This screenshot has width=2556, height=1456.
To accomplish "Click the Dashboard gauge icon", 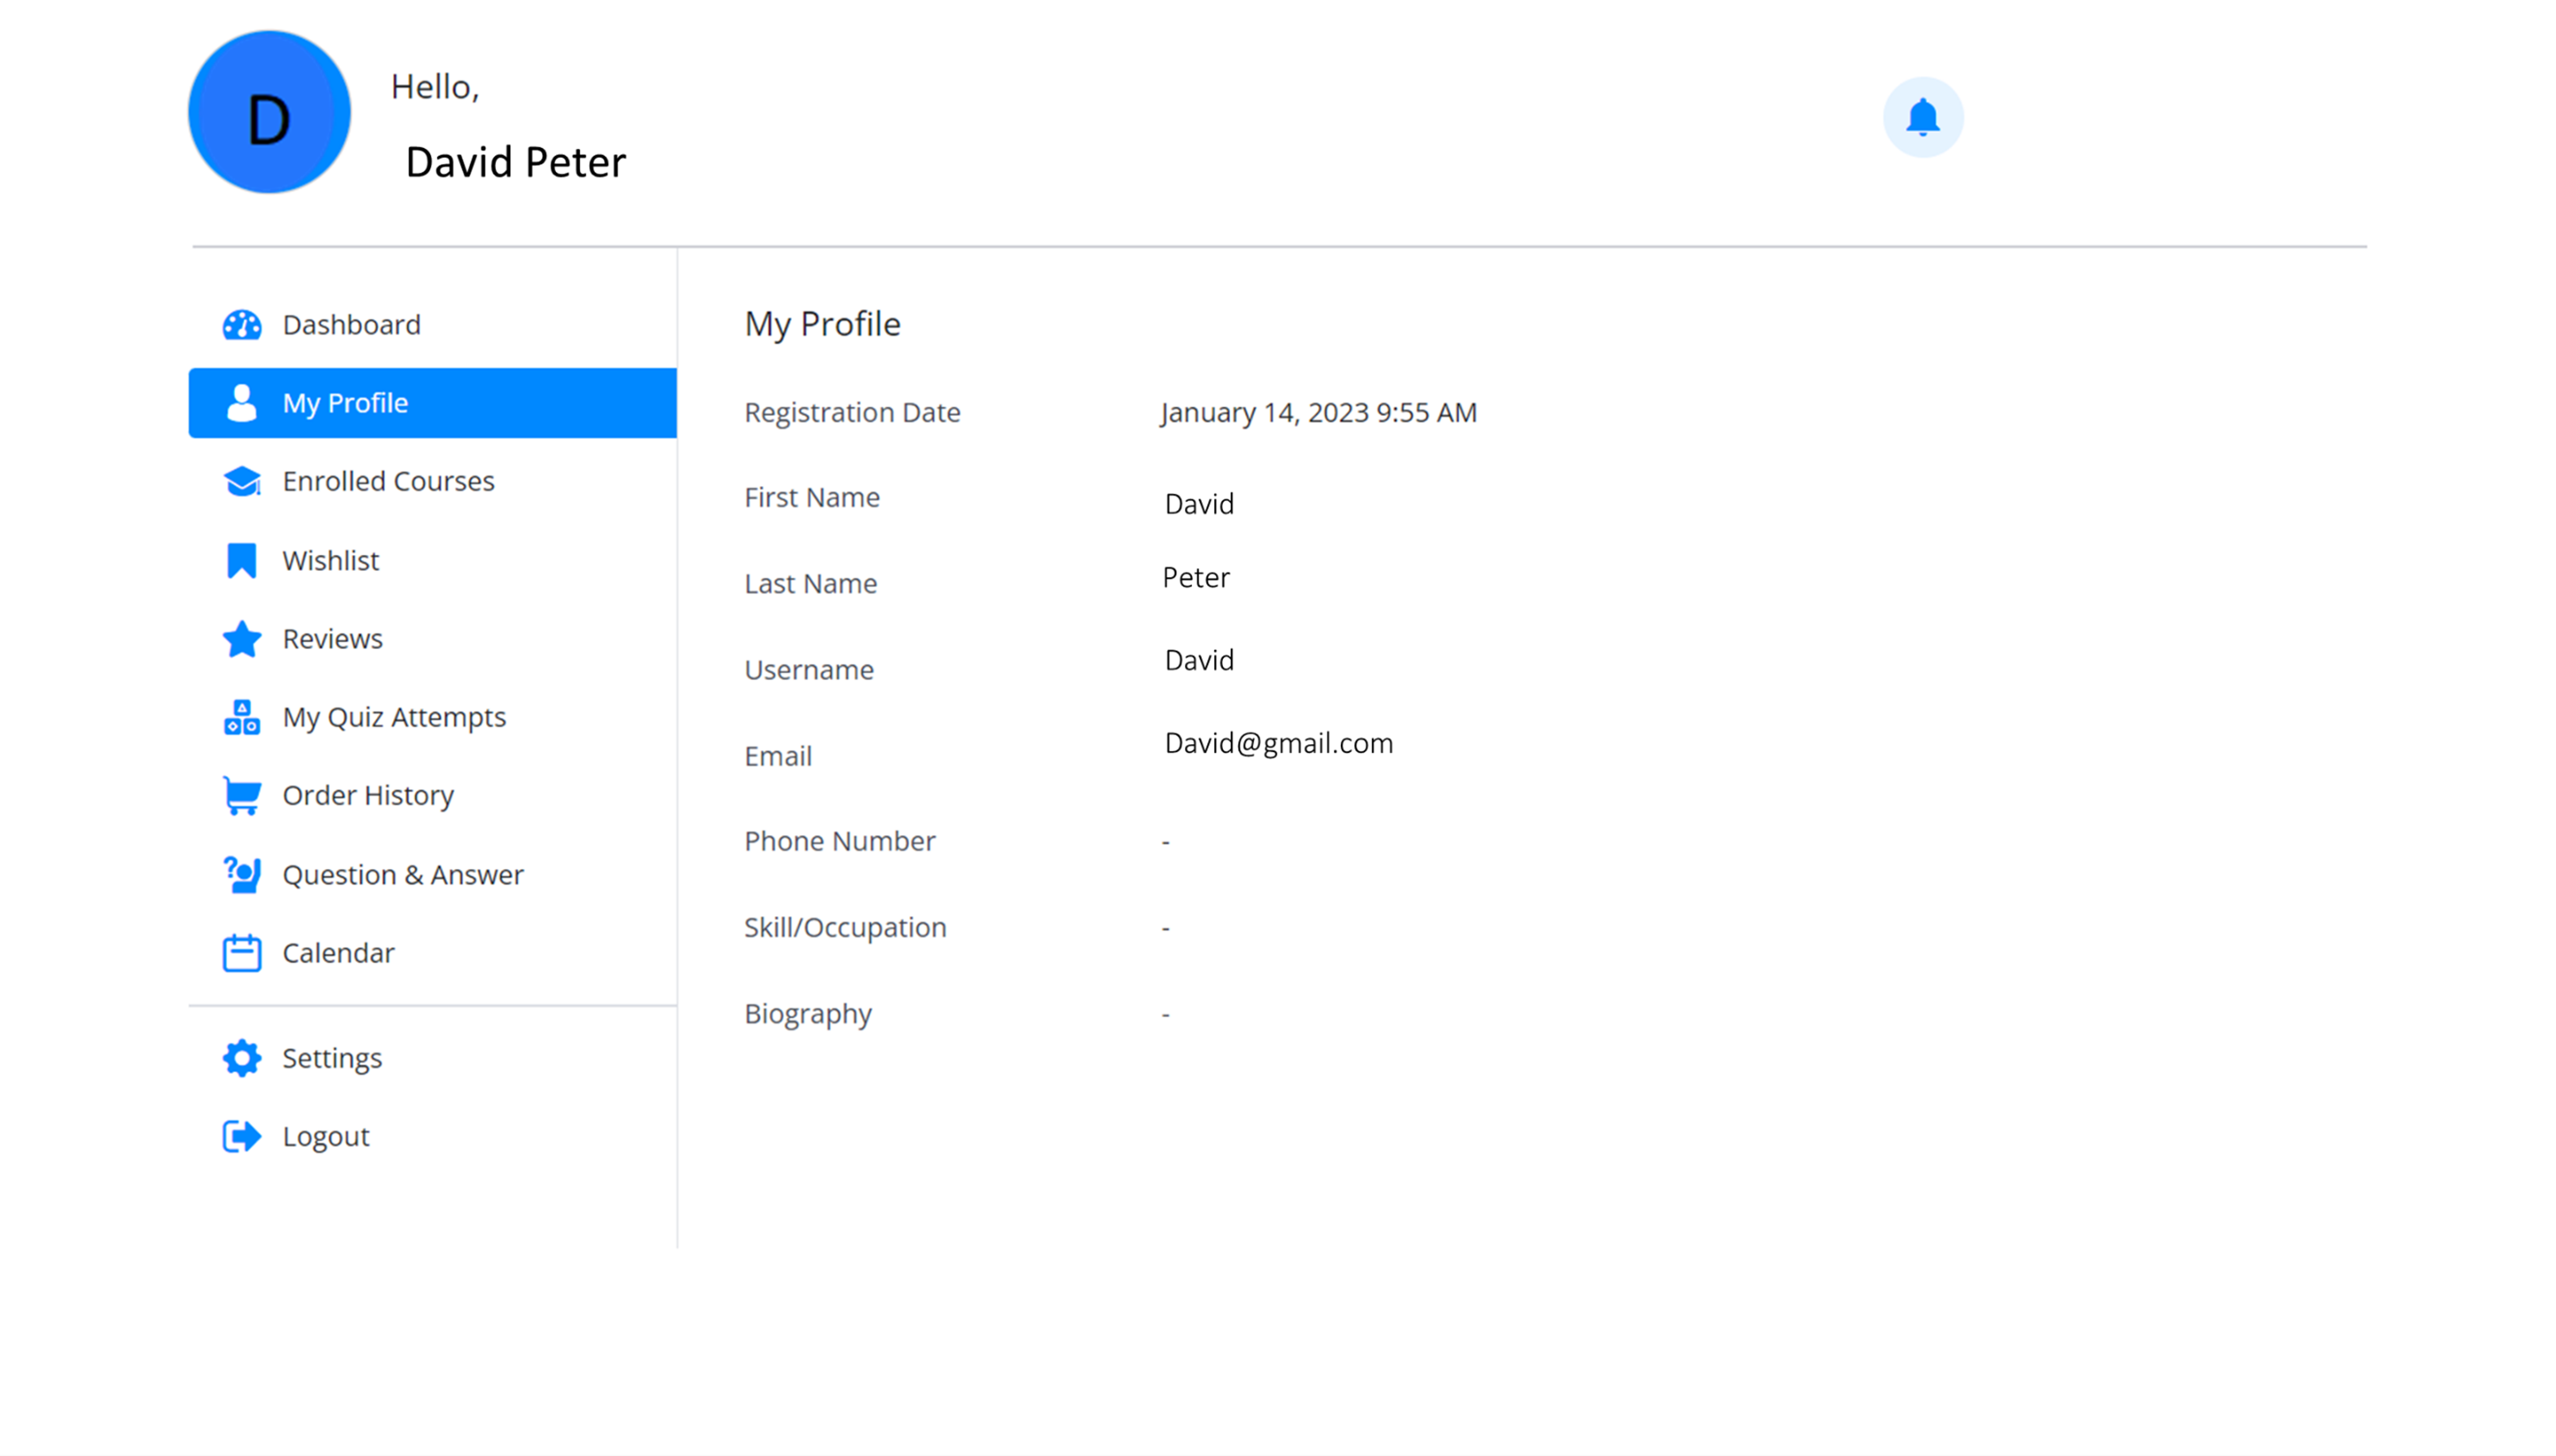I will pos(241,325).
